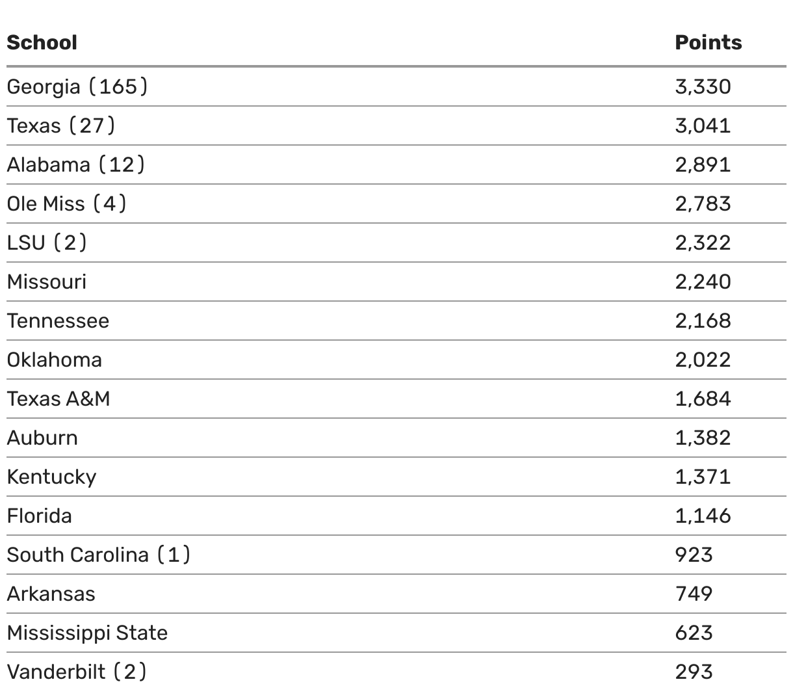Viewport: 793px width, 697px height.
Task: Click the Oklahoma school cell
Action: click(x=55, y=360)
